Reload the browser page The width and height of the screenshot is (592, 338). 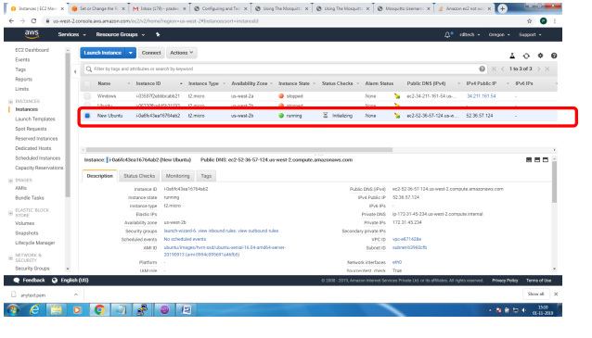coord(33,21)
